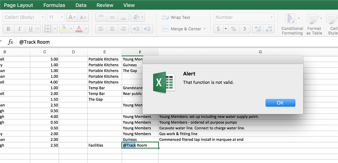Screen dimensions: 338x163
Task: Click OK in Alert dialog
Action: coord(280,103)
